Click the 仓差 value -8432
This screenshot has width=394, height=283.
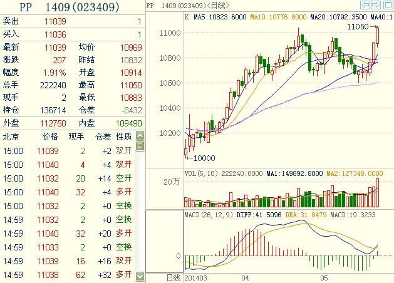tap(132, 110)
